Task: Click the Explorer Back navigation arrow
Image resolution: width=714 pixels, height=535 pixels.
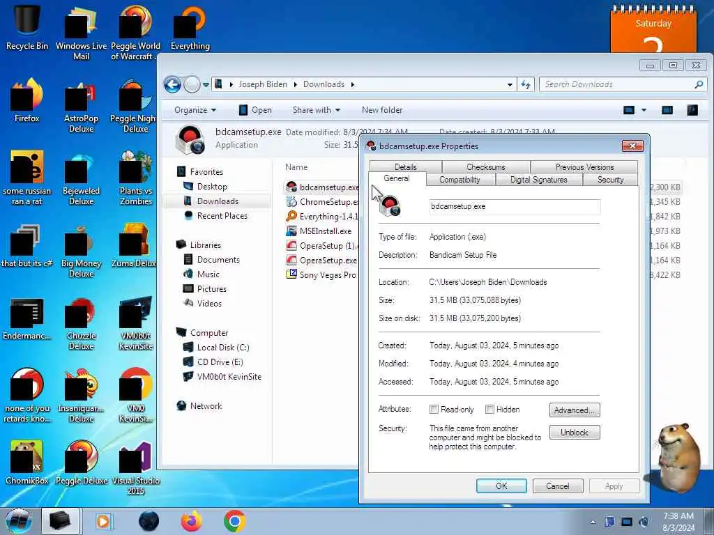Action: [x=173, y=84]
